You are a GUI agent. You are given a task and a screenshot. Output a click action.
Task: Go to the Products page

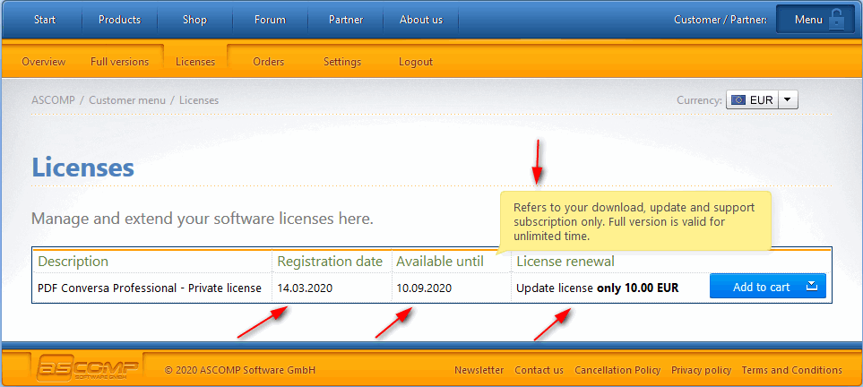[119, 20]
